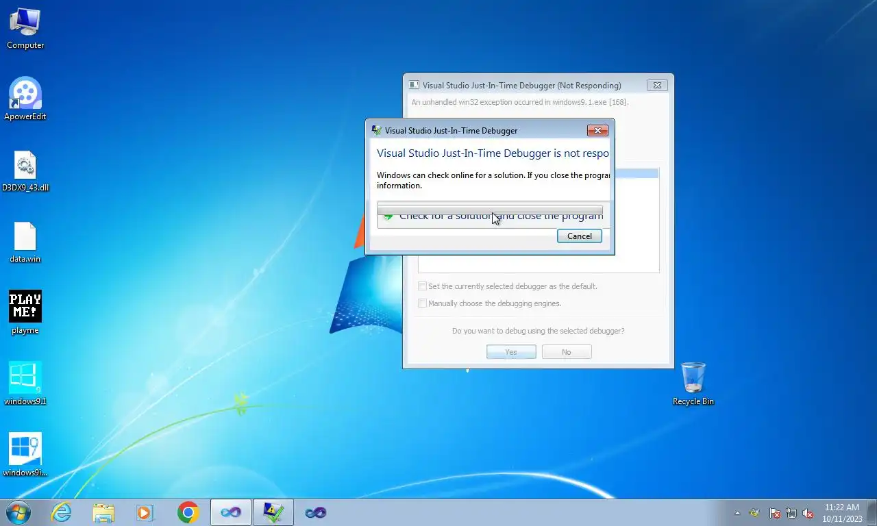Click 'Do you want to debug' question text

(x=539, y=331)
